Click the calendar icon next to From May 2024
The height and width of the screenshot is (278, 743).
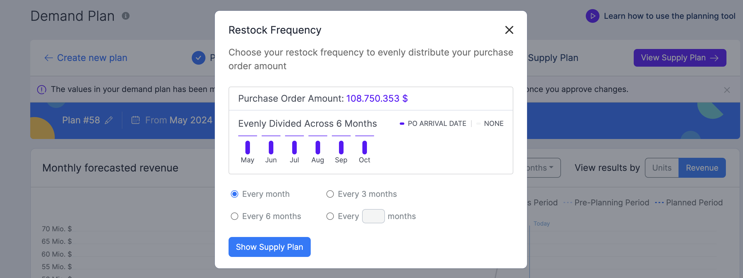click(x=136, y=120)
